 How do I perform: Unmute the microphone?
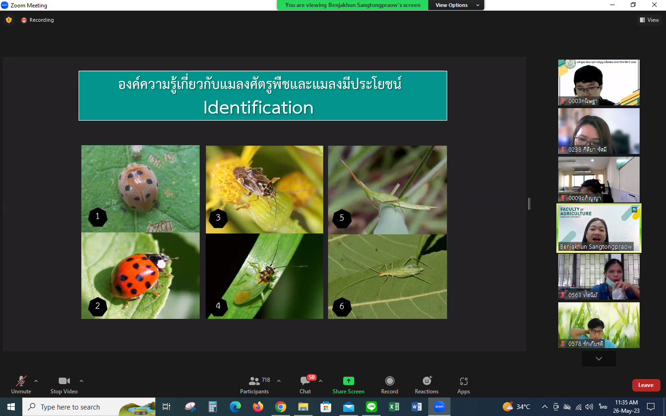(x=21, y=385)
